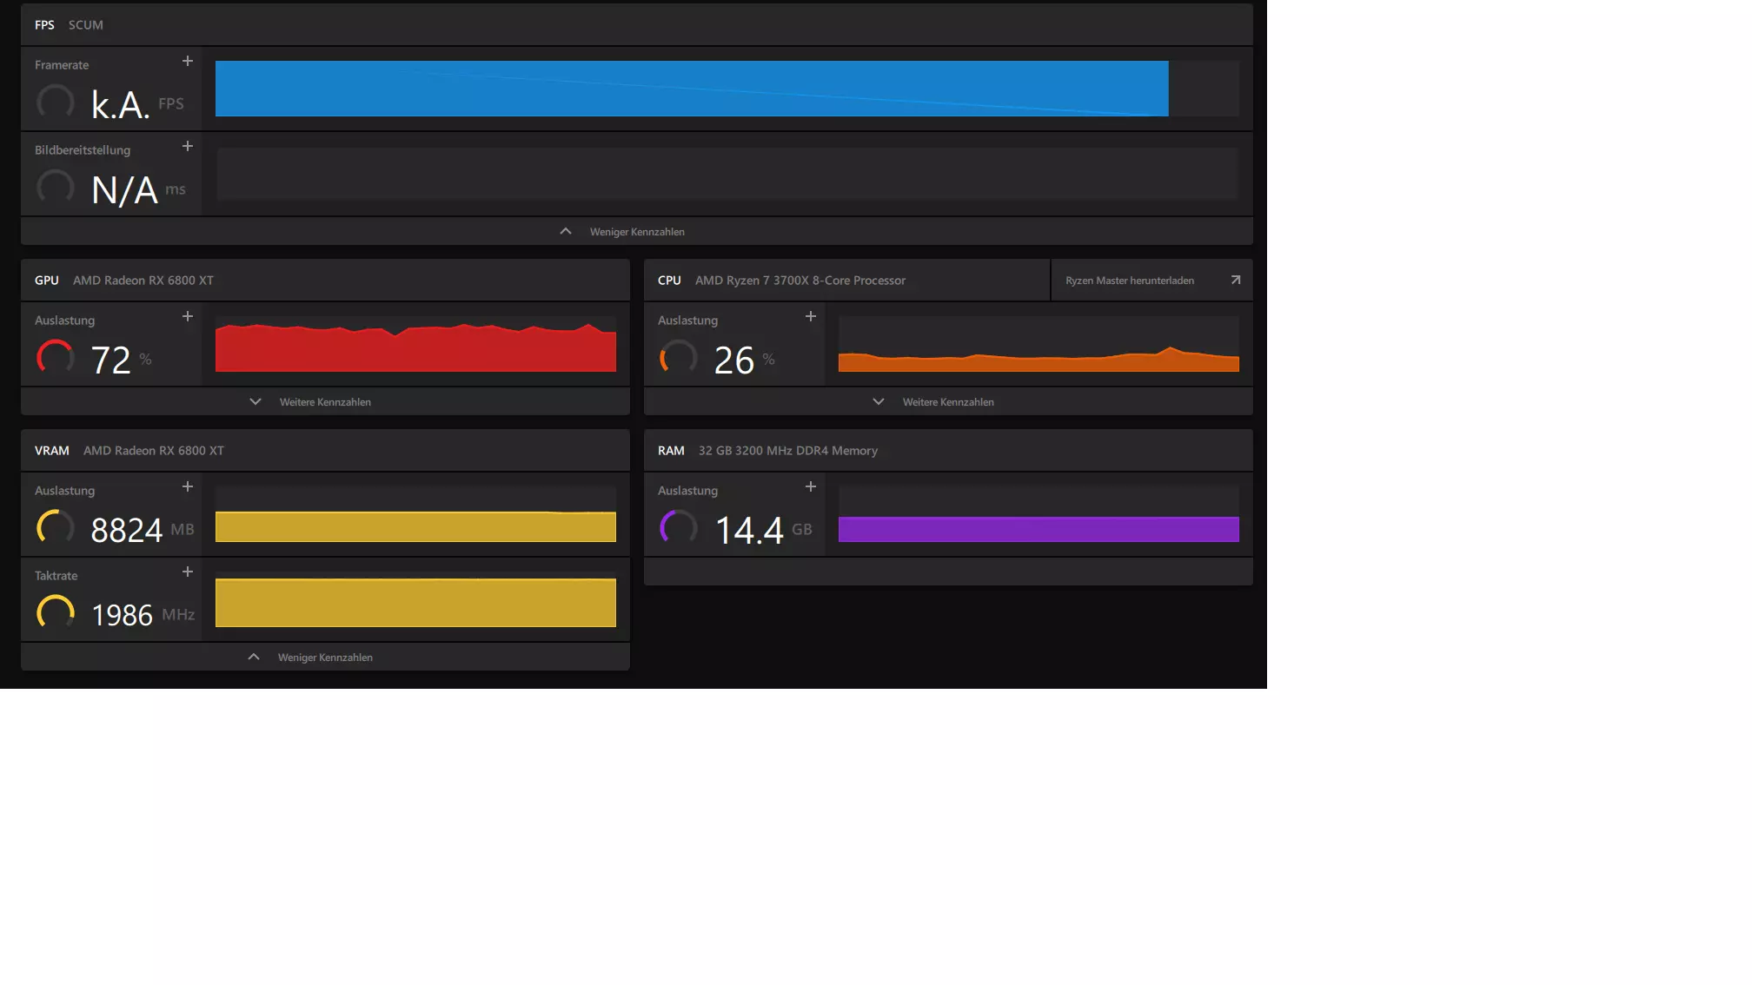Click the external link arrow icon for Ryzen Master
The width and height of the screenshot is (1752, 985).
click(x=1236, y=281)
